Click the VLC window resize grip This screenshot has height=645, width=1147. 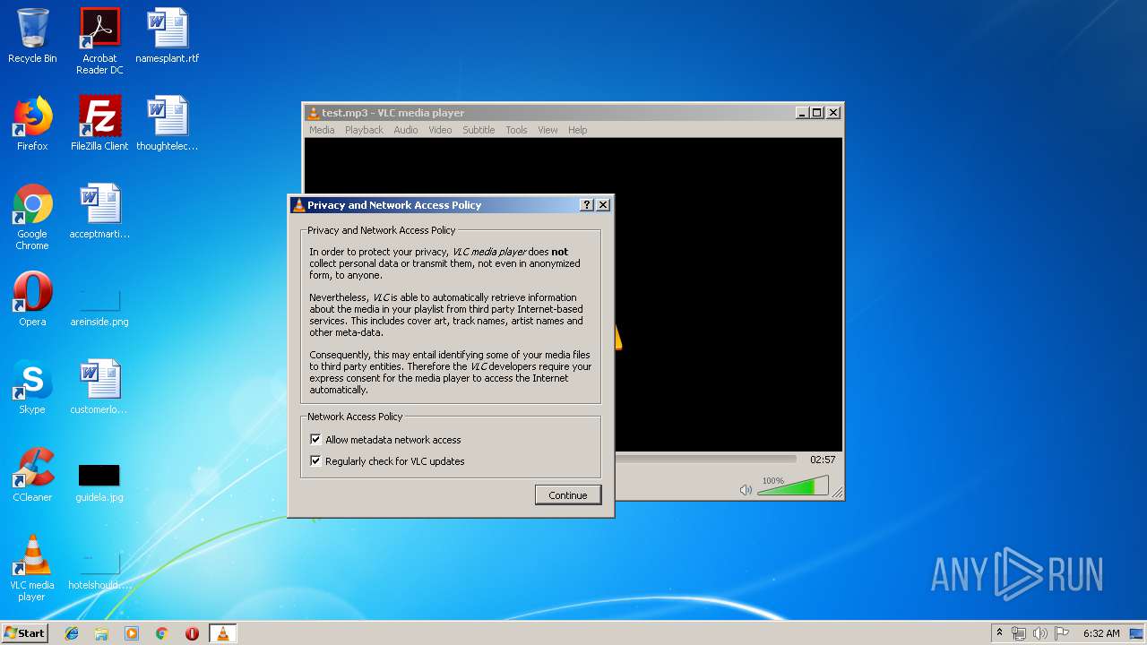coord(837,494)
